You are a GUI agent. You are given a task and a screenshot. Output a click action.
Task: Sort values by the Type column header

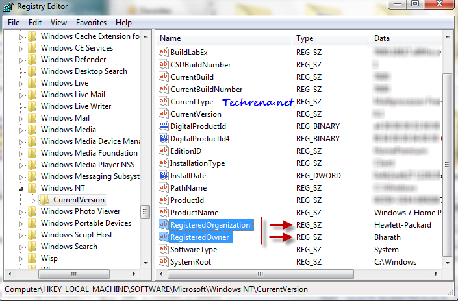pyautogui.click(x=331, y=38)
